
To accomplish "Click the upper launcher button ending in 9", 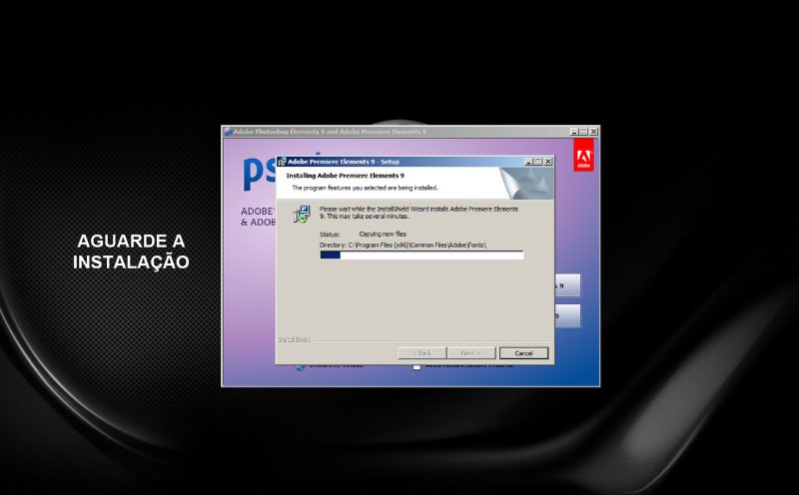I will click(x=567, y=285).
